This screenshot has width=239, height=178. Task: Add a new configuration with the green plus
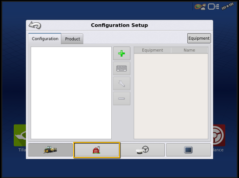click(122, 53)
